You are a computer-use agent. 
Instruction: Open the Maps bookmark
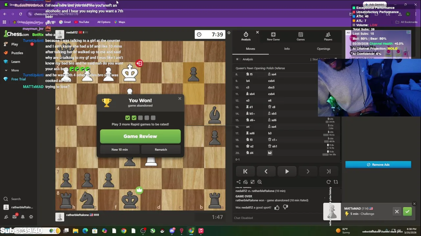pyautogui.click(x=119, y=22)
